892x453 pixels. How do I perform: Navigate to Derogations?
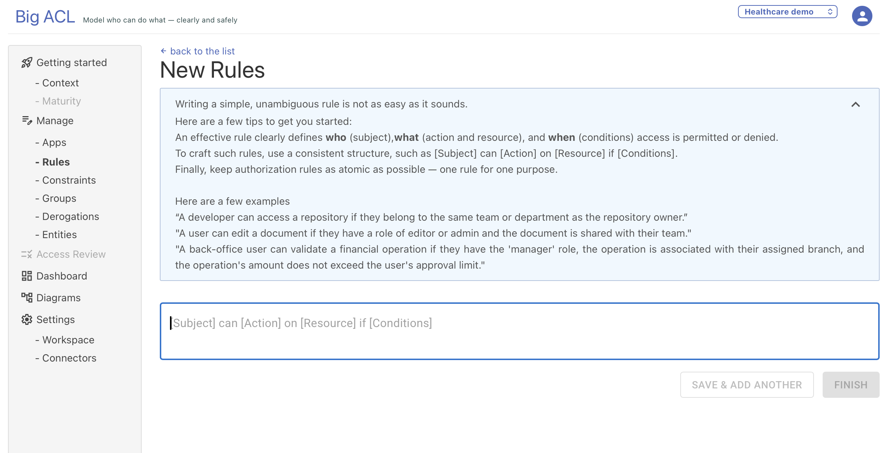pyautogui.click(x=70, y=217)
